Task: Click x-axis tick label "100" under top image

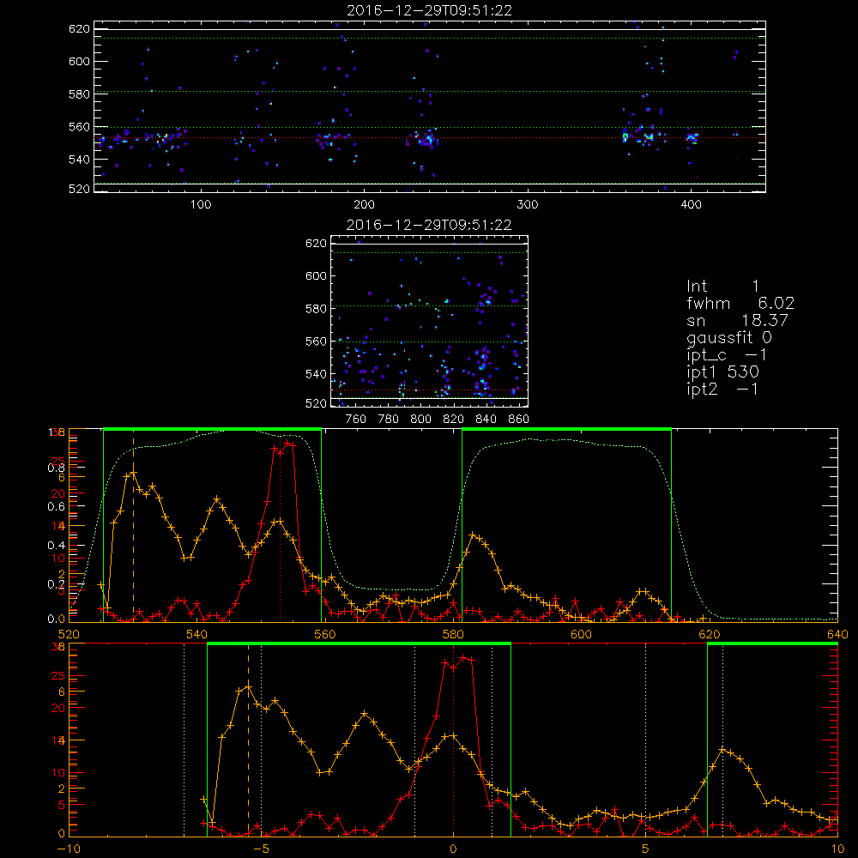Action: click(201, 205)
